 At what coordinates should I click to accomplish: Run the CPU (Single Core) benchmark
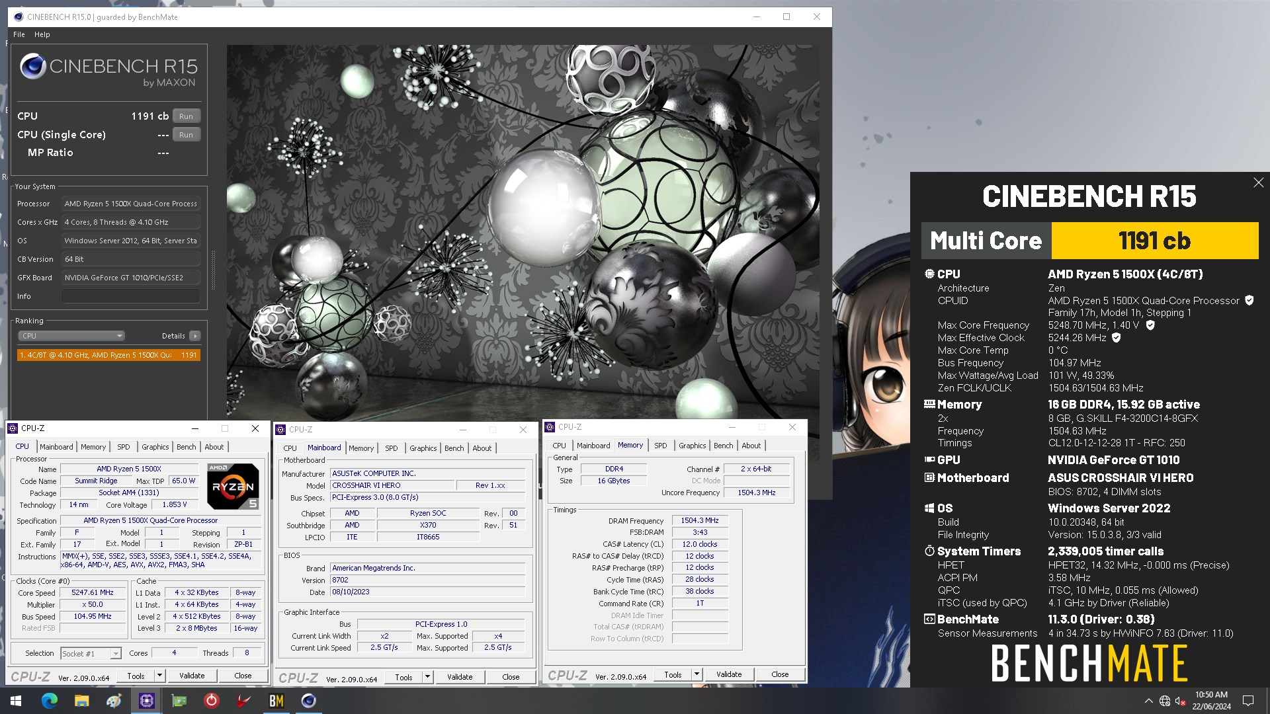(186, 135)
